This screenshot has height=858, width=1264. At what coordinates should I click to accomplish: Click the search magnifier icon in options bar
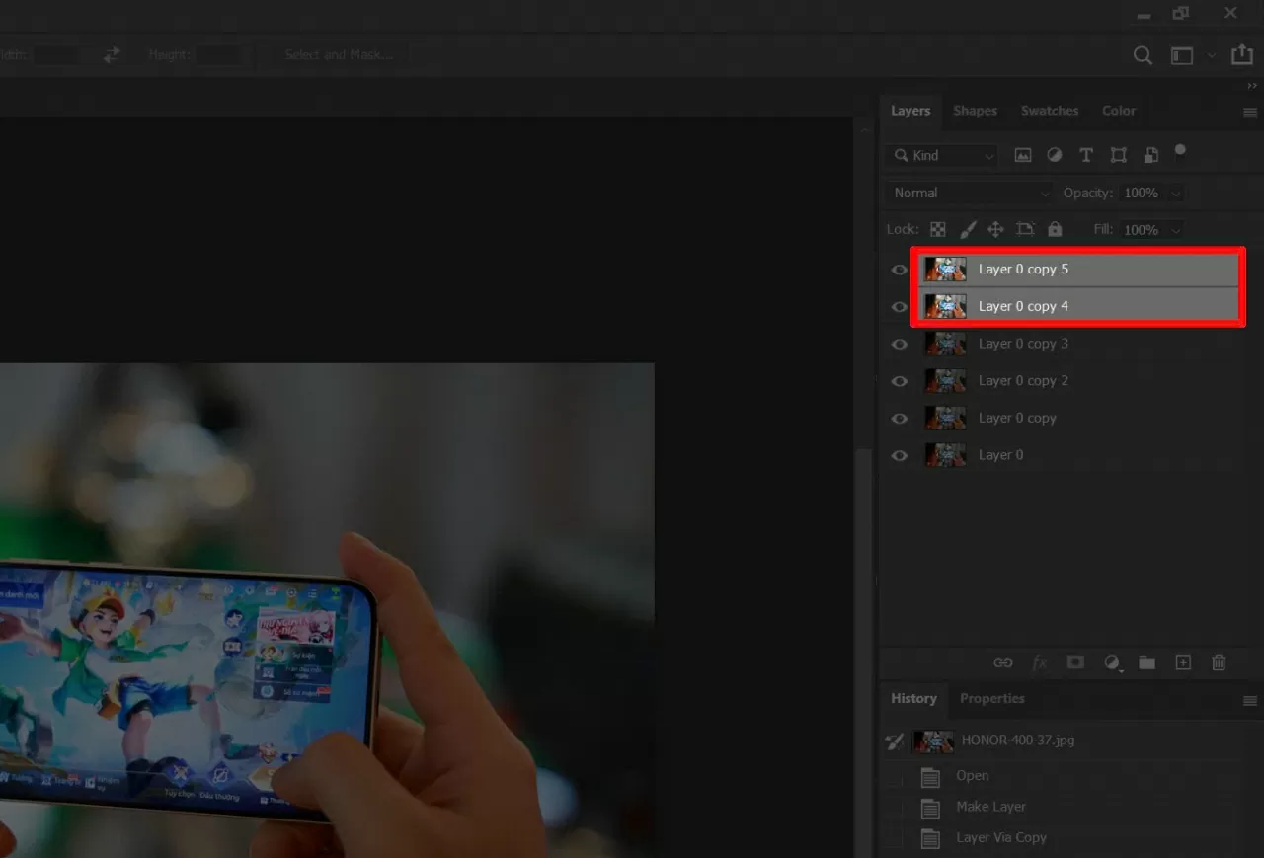[x=1143, y=56]
